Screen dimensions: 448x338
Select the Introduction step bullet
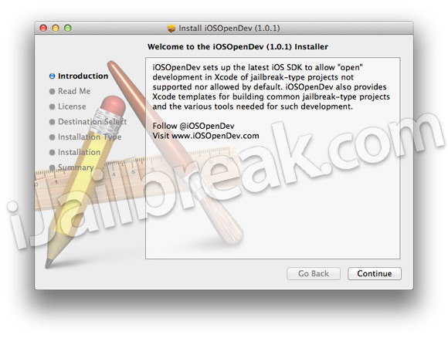52,76
